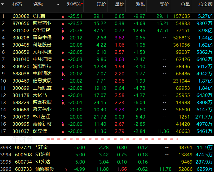Click 青岛中程 volume ratio 3.62
Screen dimensions: 214x172
click(120, 38)
